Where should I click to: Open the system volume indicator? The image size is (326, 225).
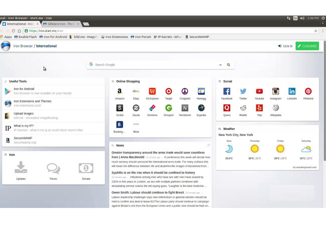click(x=302, y=18)
